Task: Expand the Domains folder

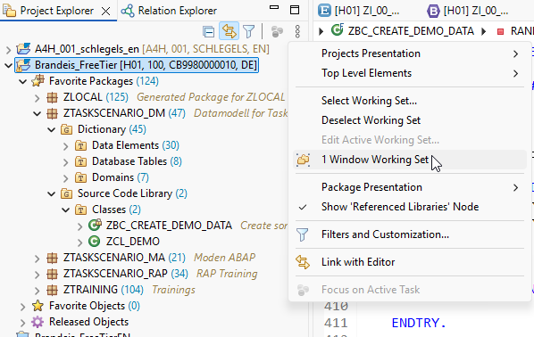Action: tap(66, 178)
